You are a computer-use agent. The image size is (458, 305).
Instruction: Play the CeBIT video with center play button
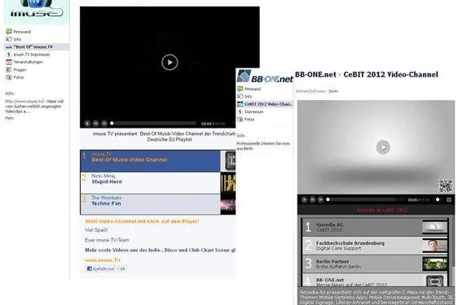(x=383, y=147)
